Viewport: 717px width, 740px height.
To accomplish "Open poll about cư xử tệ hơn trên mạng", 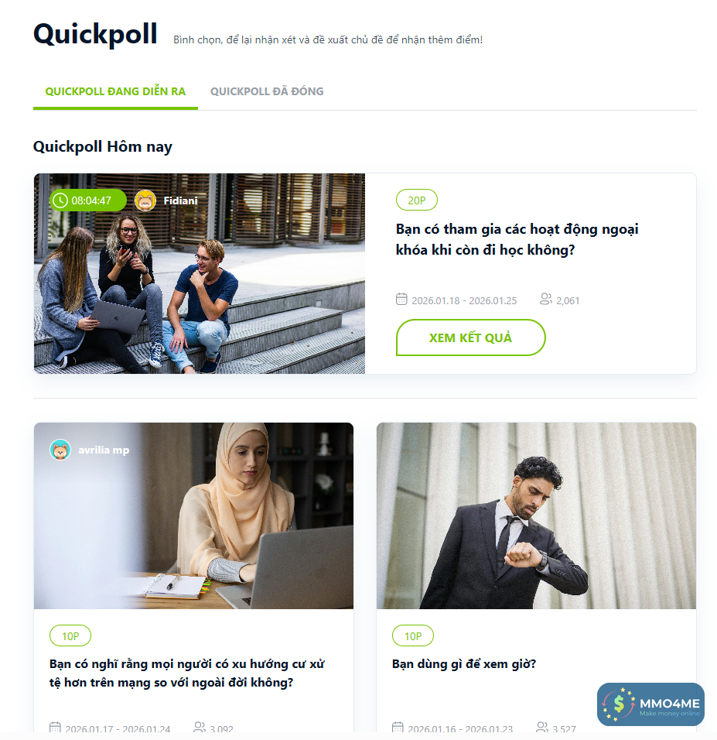I will click(187, 673).
